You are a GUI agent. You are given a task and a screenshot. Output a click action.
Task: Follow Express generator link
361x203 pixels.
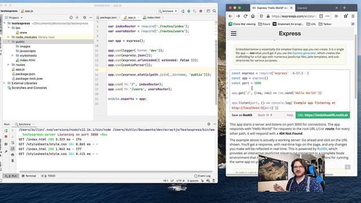coord(304,53)
